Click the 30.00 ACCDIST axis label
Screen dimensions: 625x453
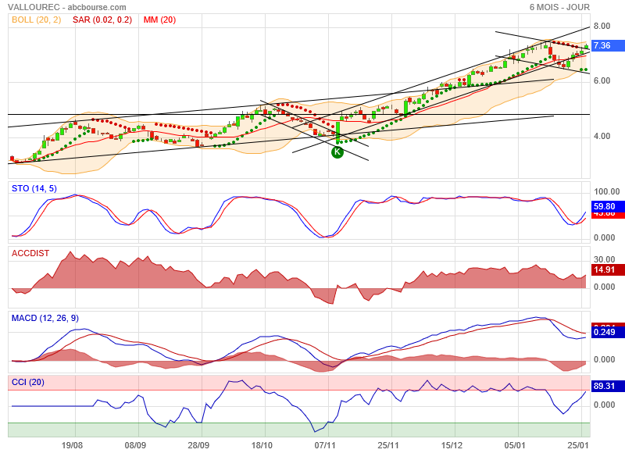(604, 259)
